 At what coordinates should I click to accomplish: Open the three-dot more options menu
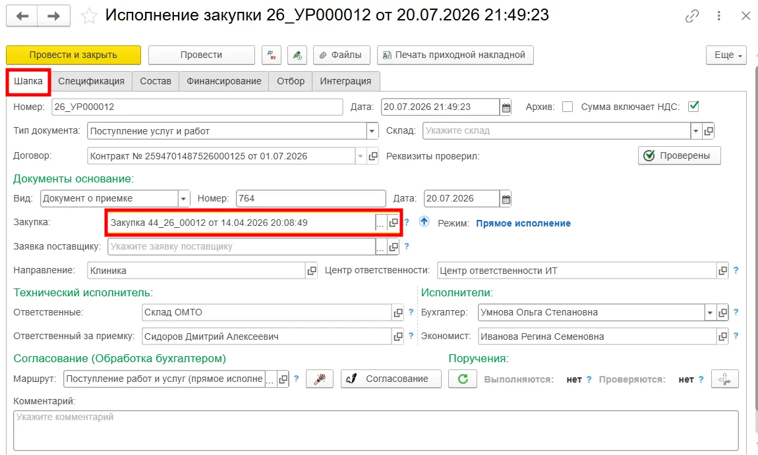719,16
